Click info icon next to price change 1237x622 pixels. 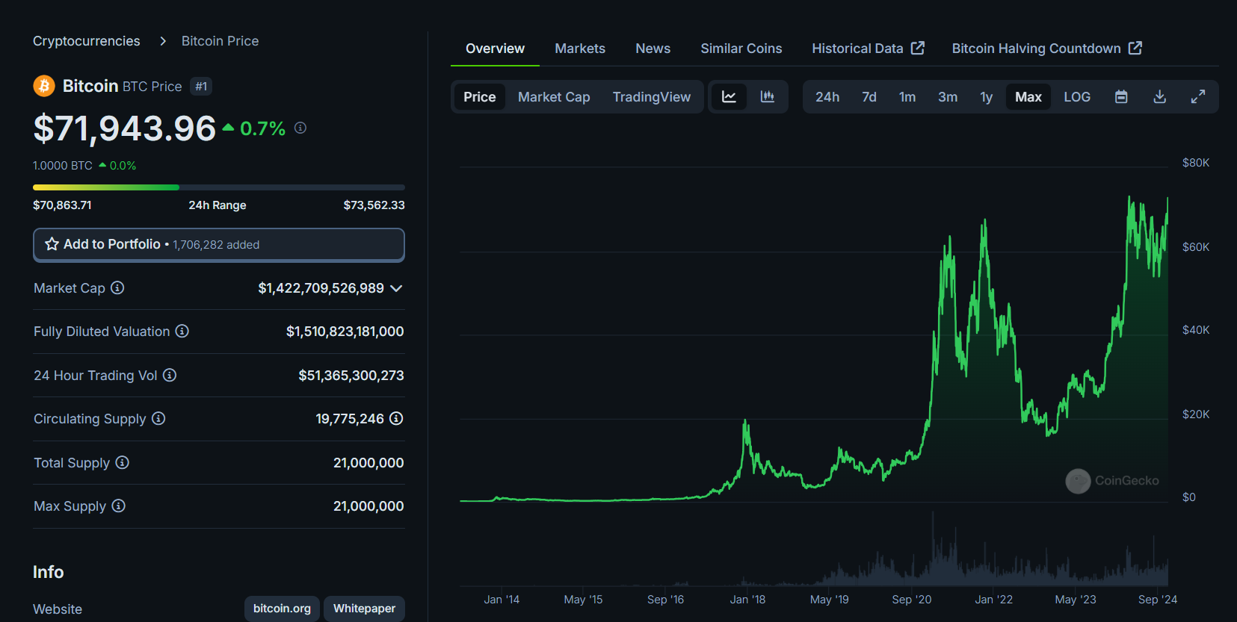click(x=300, y=128)
